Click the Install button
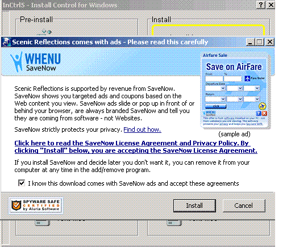This screenshot has height=247, width=291. tap(194, 206)
